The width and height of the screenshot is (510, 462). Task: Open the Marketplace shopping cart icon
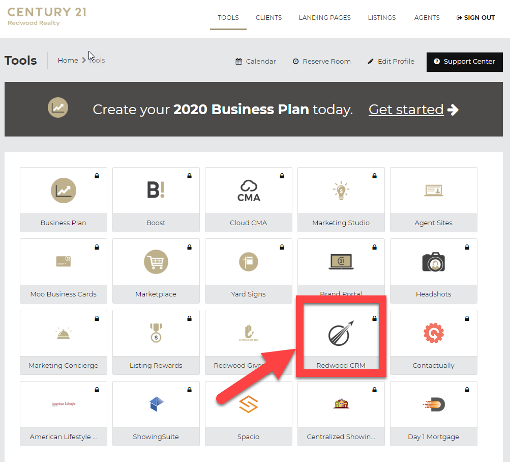(156, 262)
